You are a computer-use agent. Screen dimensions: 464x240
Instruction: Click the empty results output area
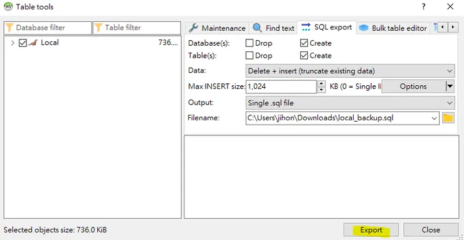(322, 177)
